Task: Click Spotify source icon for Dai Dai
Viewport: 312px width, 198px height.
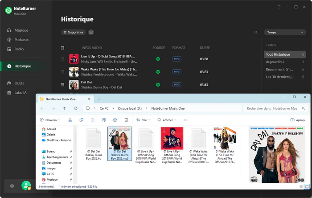Action: (158, 85)
